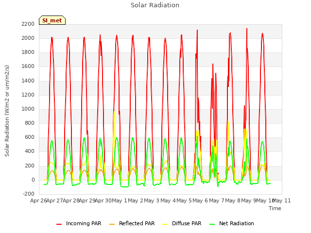Click the Time x-axis label
This screenshot has width=311, height=233.
pos(275,208)
